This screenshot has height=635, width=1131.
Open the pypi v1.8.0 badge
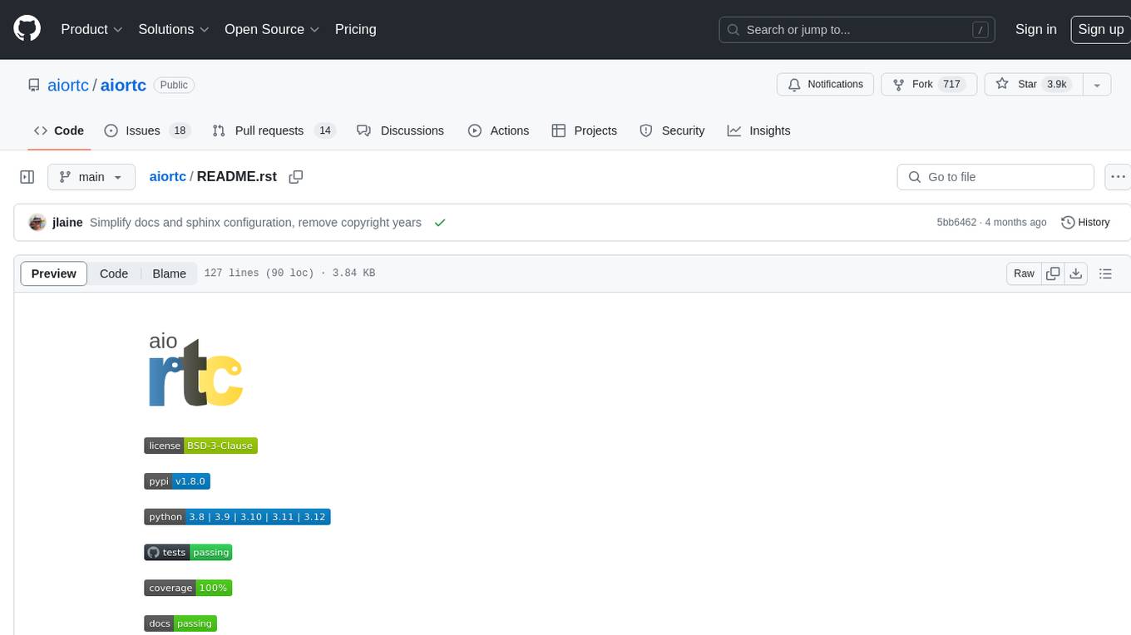(177, 481)
